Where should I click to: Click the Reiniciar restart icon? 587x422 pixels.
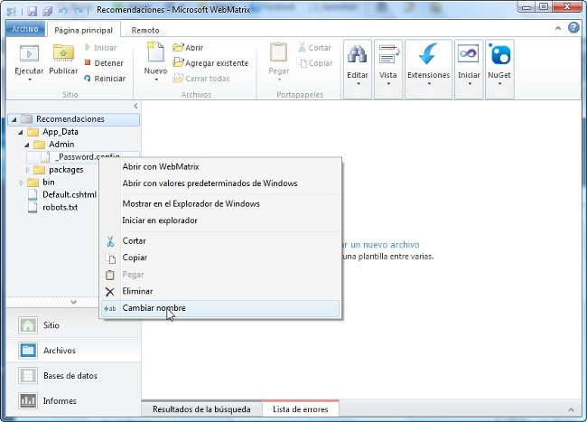88,79
